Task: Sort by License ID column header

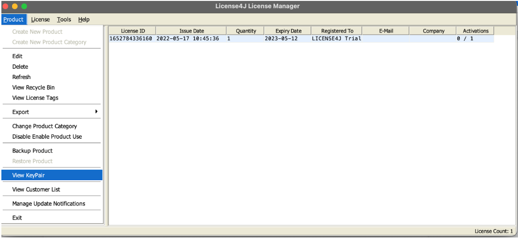Action: (133, 31)
